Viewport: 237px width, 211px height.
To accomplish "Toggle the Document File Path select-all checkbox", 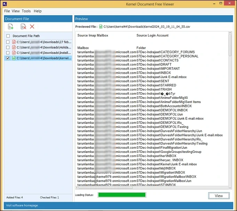I will (8, 36).
